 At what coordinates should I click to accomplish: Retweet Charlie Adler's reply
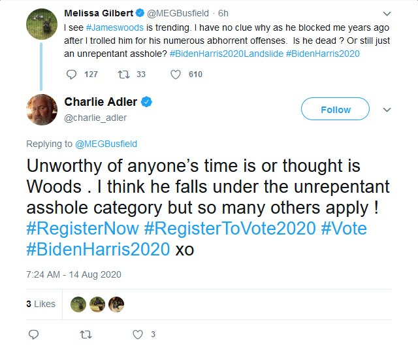point(86,335)
